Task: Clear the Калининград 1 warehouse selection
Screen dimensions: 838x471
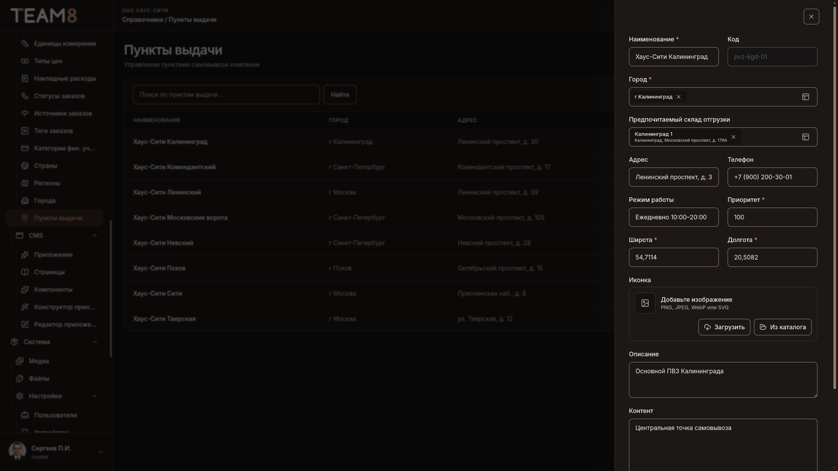Action: (x=733, y=137)
